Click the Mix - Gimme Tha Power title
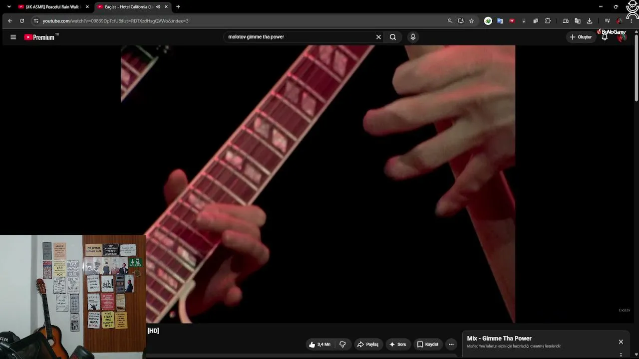Screen dimensions: 639x359 tap(499, 339)
